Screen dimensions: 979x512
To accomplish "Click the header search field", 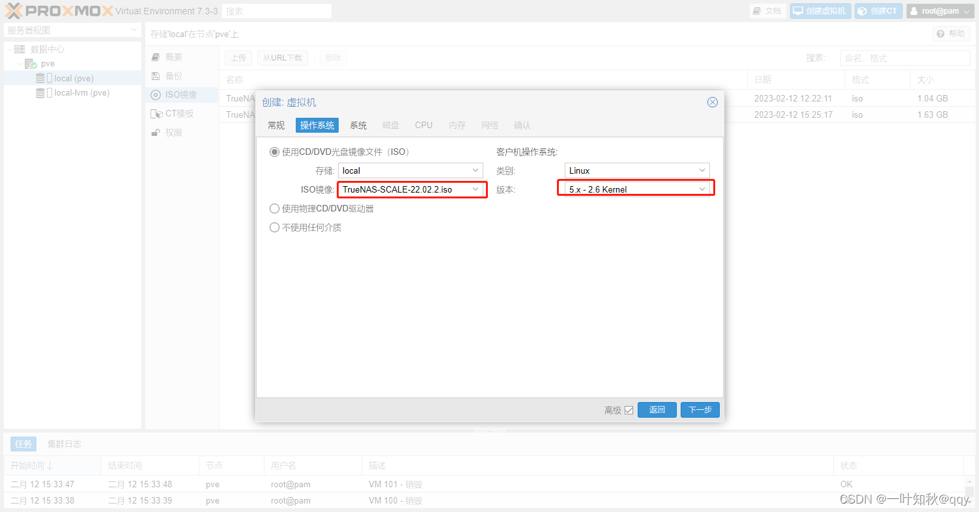I will [277, 11].
